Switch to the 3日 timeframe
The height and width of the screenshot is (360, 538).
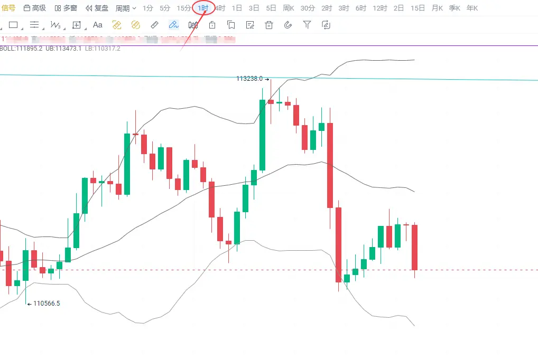(x=254, y=8)
